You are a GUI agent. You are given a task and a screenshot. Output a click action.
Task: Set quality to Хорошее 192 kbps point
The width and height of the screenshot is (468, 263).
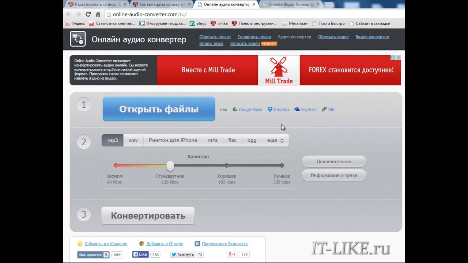[226, 165]
